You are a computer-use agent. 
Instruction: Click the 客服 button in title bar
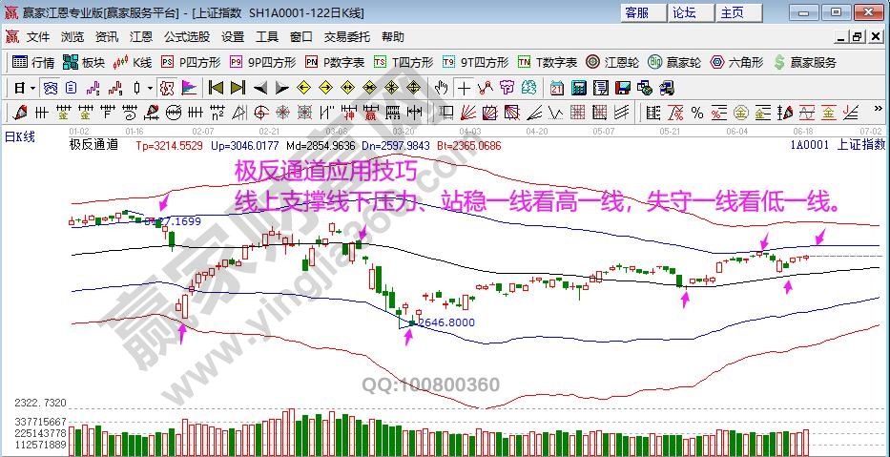[x=636, y=12]
